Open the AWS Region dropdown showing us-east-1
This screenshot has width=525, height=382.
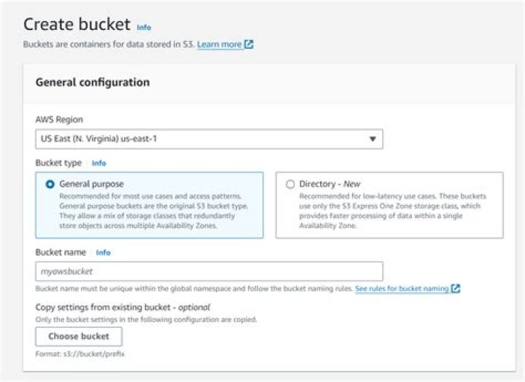(209, 139)
